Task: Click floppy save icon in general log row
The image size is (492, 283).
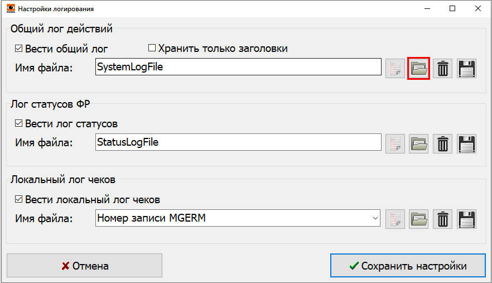Action: click(x=466, y=69)
